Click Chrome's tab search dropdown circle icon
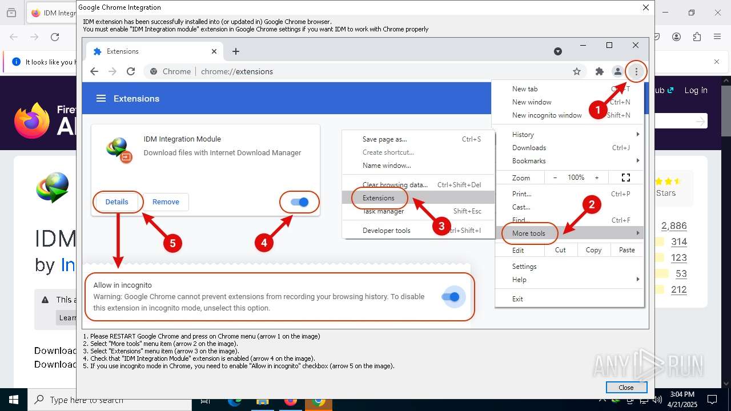731x411 pixels. 558,51
